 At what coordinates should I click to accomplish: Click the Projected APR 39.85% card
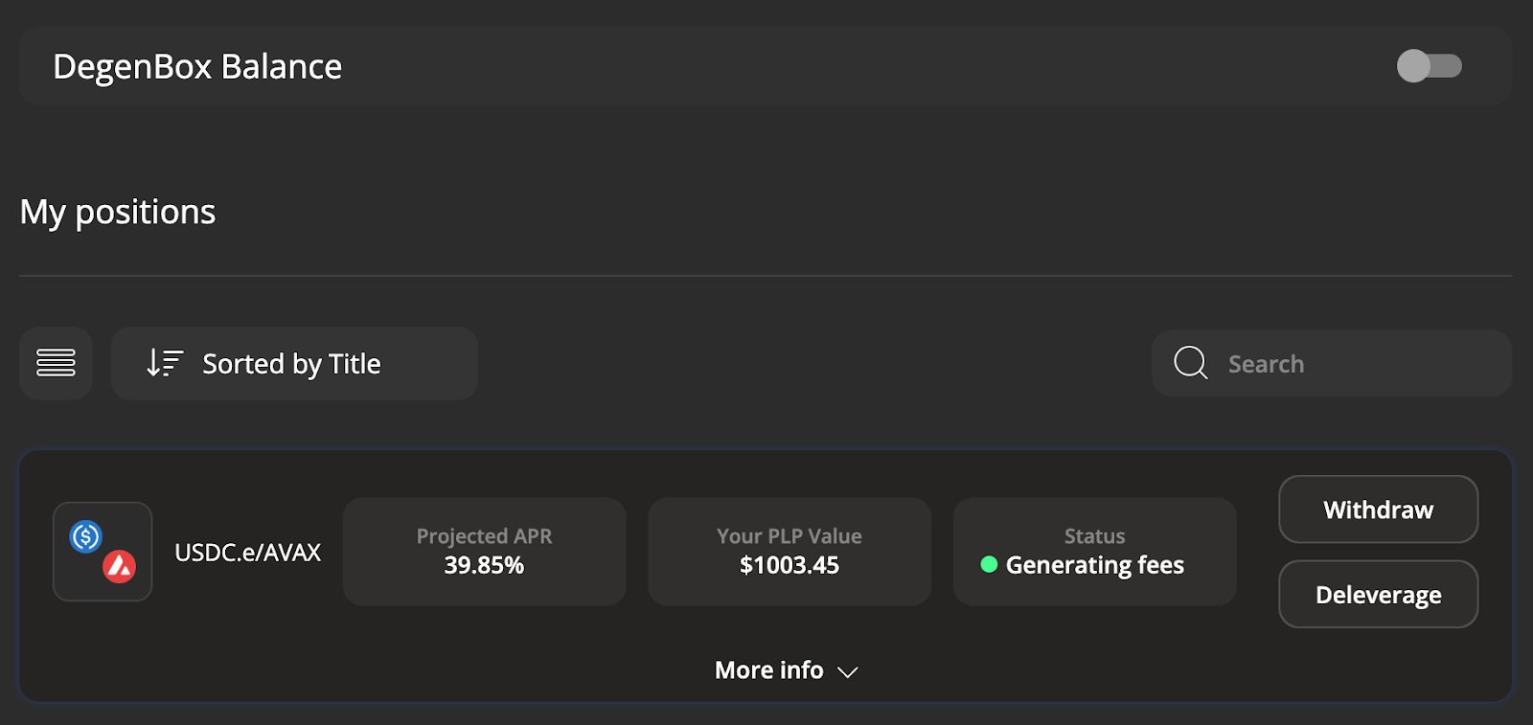pyautogui.click(x=484, y=552)
